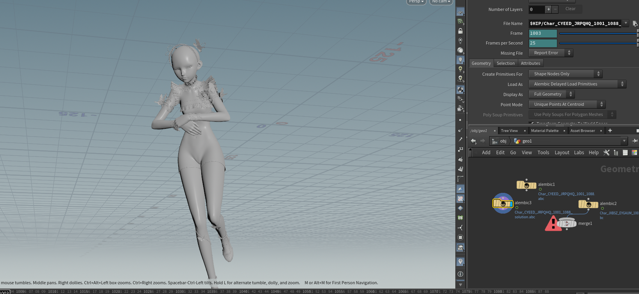Viewport: 639px width, 294px height.
Task: Click the Frame slider track
Action: point(597,33)
